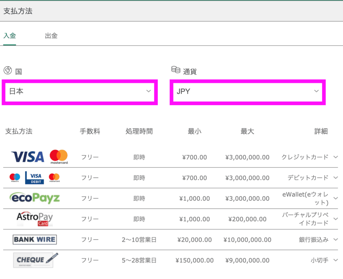Click the 5〜28営業日 processing time
The height and width of the screenshot is (279, 343).
click(x=139, y=260)
